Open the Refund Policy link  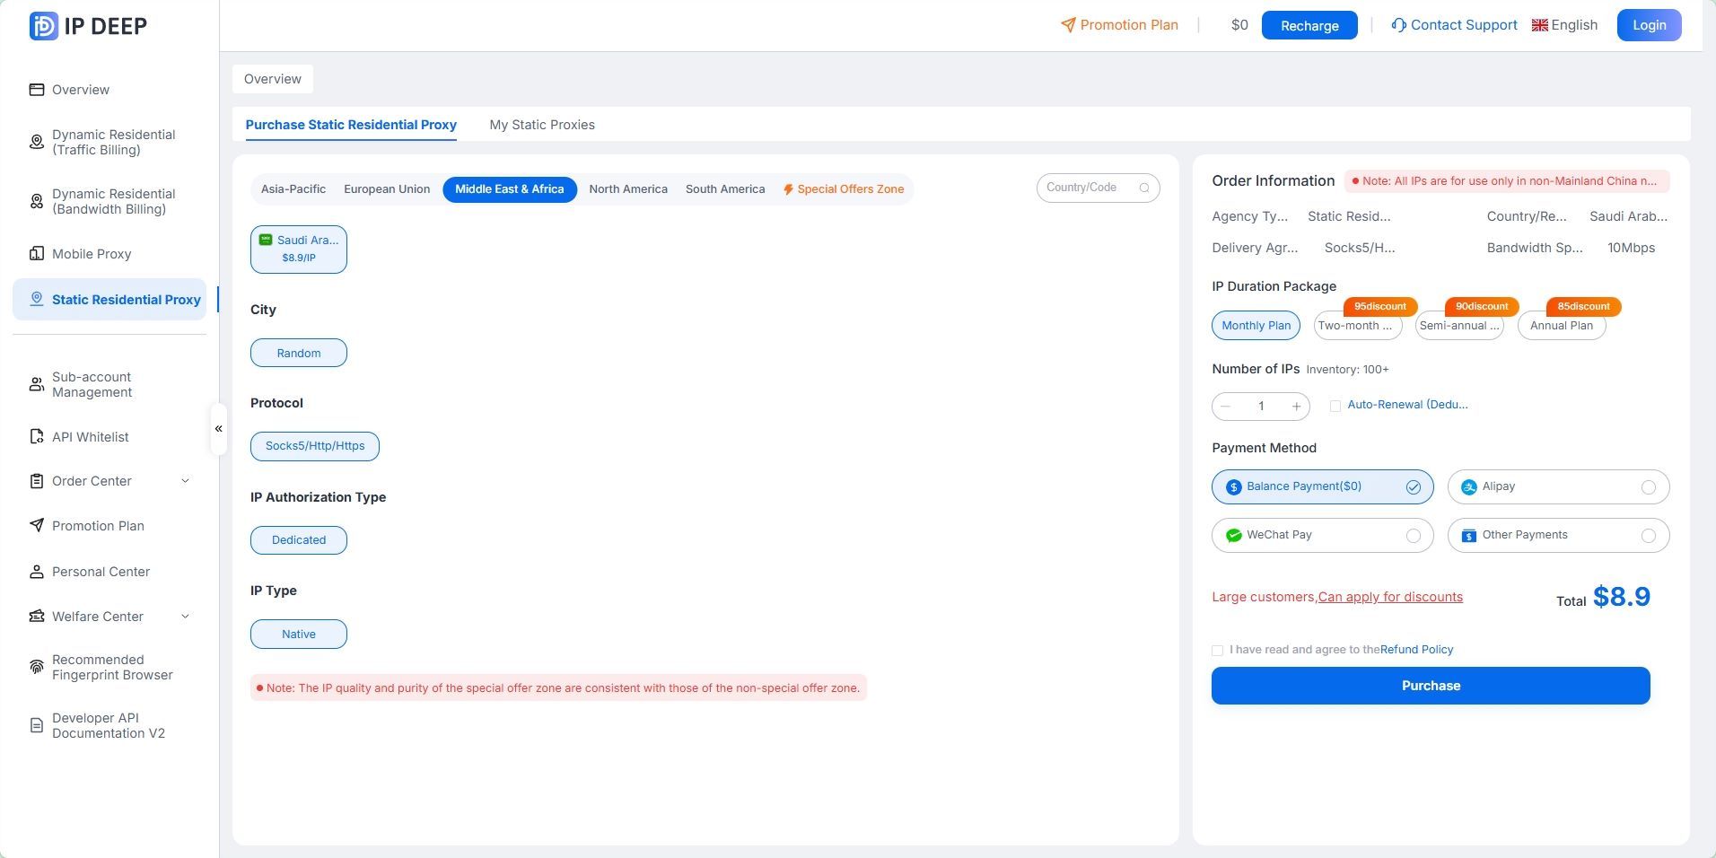(x=1416, y=650)
